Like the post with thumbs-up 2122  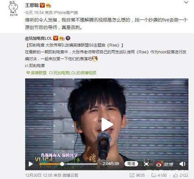point(175,175)
